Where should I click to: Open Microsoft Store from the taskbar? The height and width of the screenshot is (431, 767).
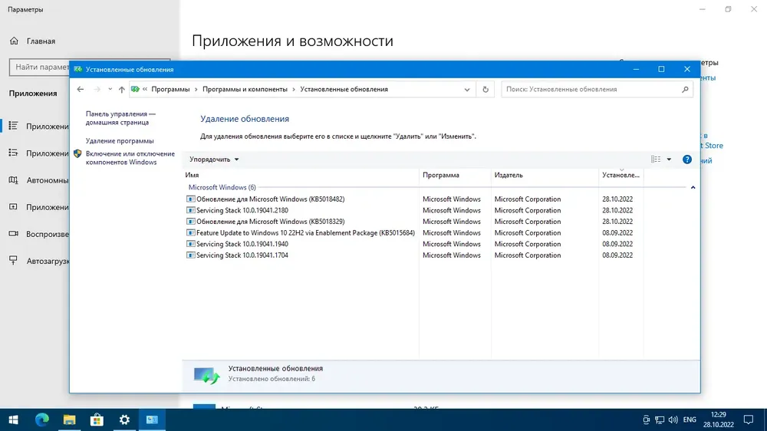[97, 419]
